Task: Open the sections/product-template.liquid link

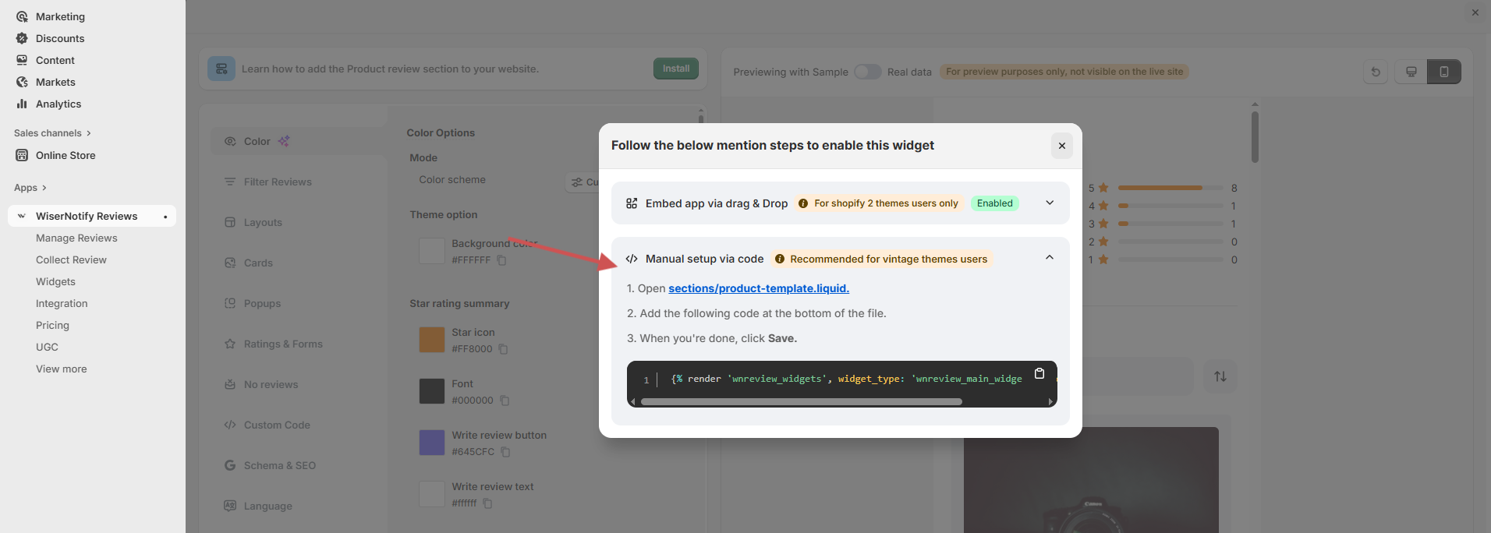Action: click(758, 288)
